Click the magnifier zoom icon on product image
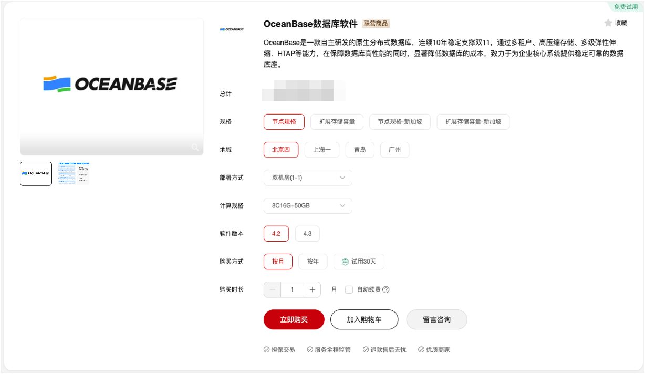 click(x=195, y=147)
